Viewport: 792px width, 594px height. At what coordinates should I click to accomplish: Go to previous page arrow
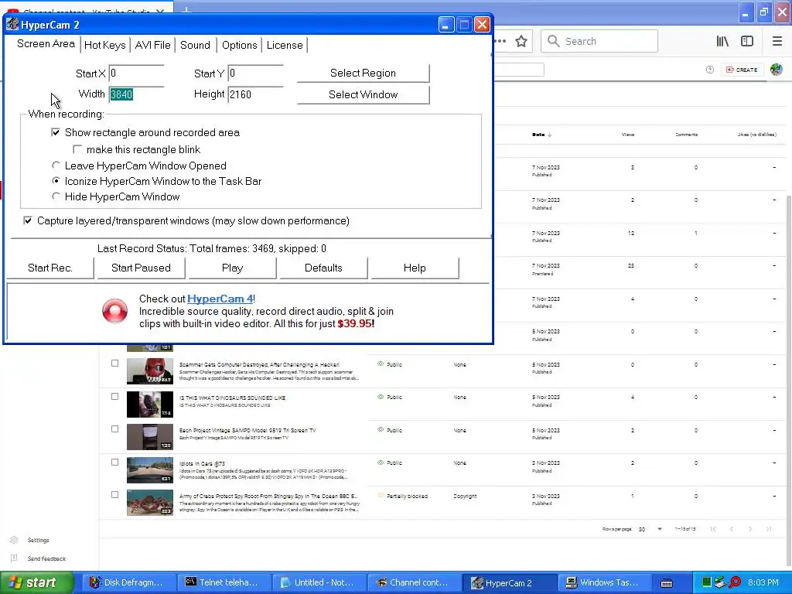pos(732,529)
